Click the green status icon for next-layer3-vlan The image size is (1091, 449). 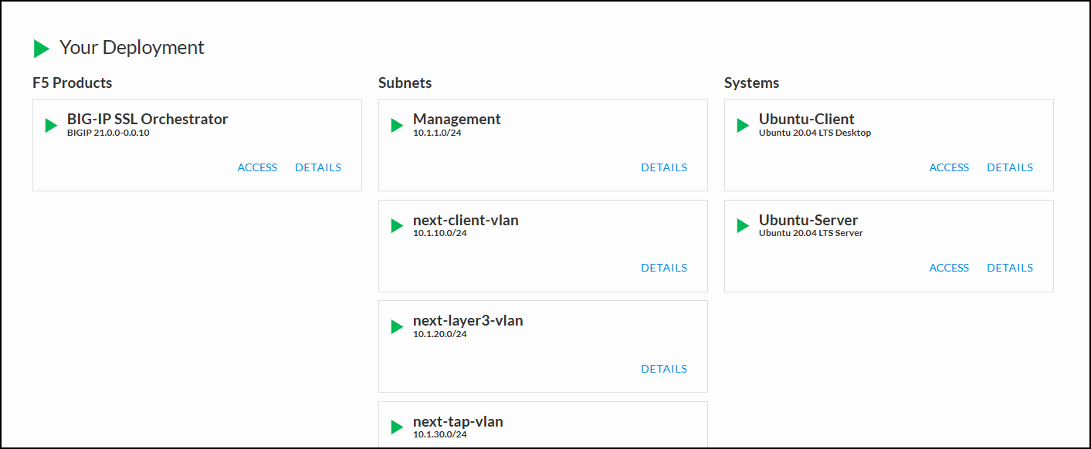[398, 326]
